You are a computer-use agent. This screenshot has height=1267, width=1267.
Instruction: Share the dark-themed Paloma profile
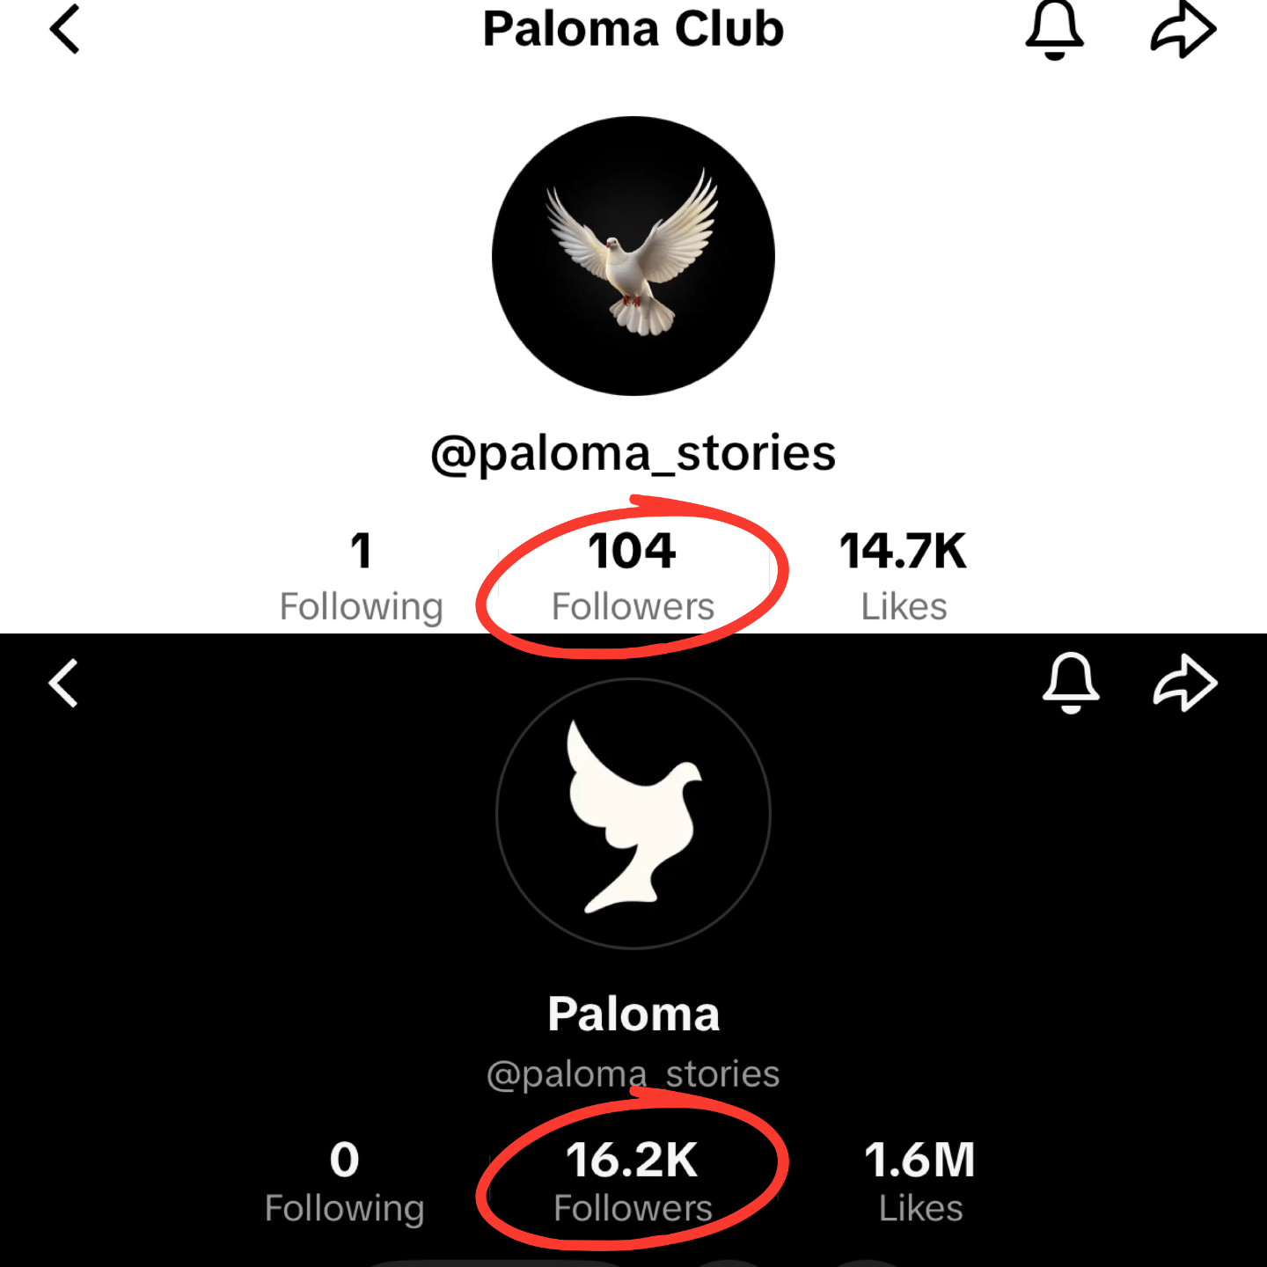click(1184, 683)
